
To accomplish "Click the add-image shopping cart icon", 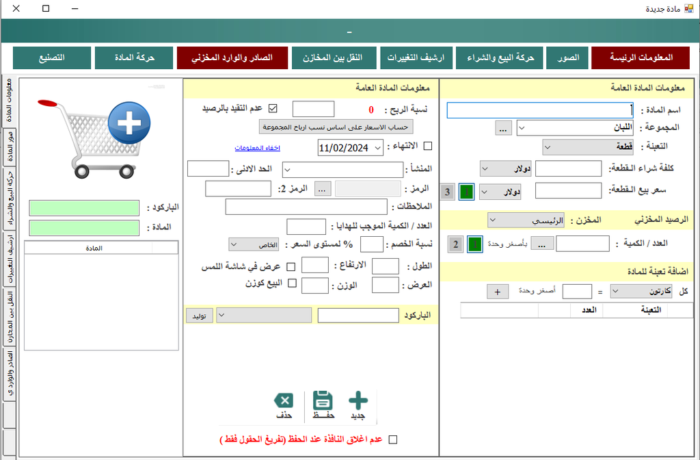I will pyautogui.click(x=103, y=137).
